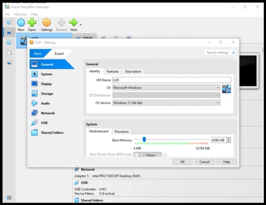Open the OS Version dropdown

coord(166,103)
